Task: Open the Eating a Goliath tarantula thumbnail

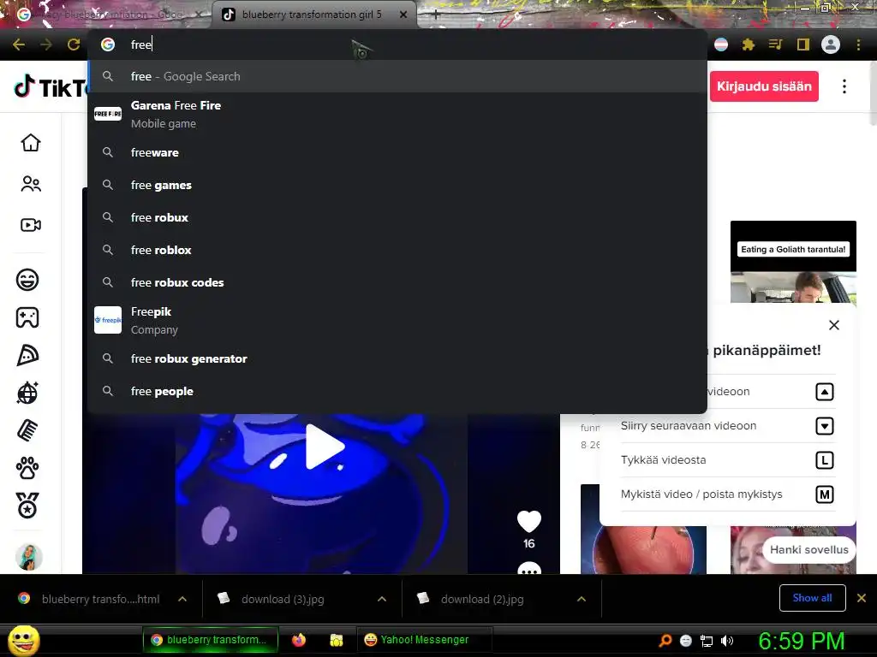Action: tap(793, 262)
